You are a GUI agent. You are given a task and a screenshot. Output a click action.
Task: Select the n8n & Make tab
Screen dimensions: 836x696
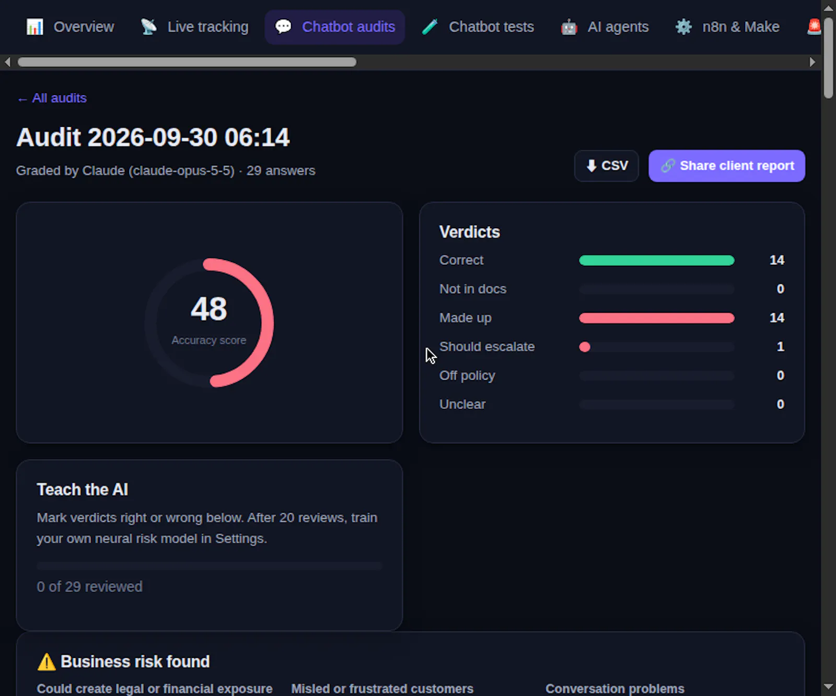click(727, 27)
